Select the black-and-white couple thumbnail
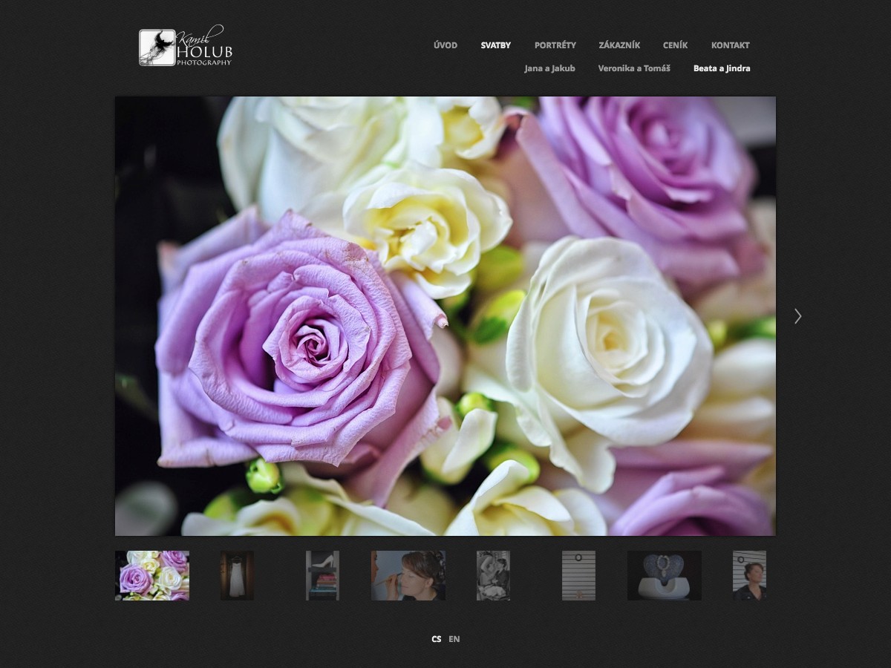Screen dimensions: 891x668 pos(493,575)
